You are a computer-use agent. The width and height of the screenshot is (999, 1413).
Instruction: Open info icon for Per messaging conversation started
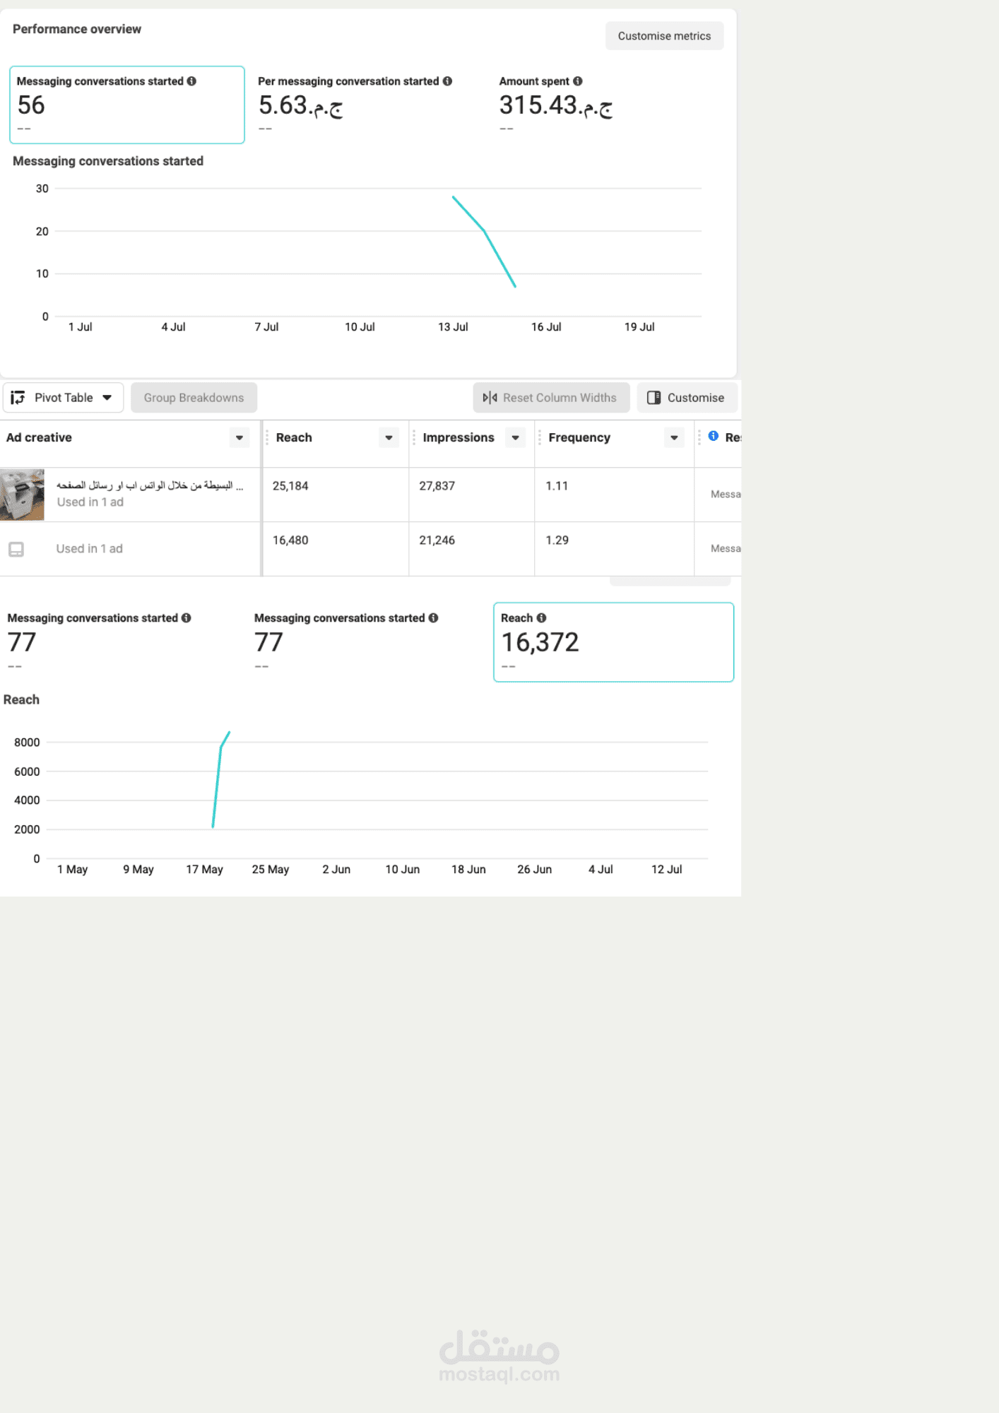click(x=447, y=81)
